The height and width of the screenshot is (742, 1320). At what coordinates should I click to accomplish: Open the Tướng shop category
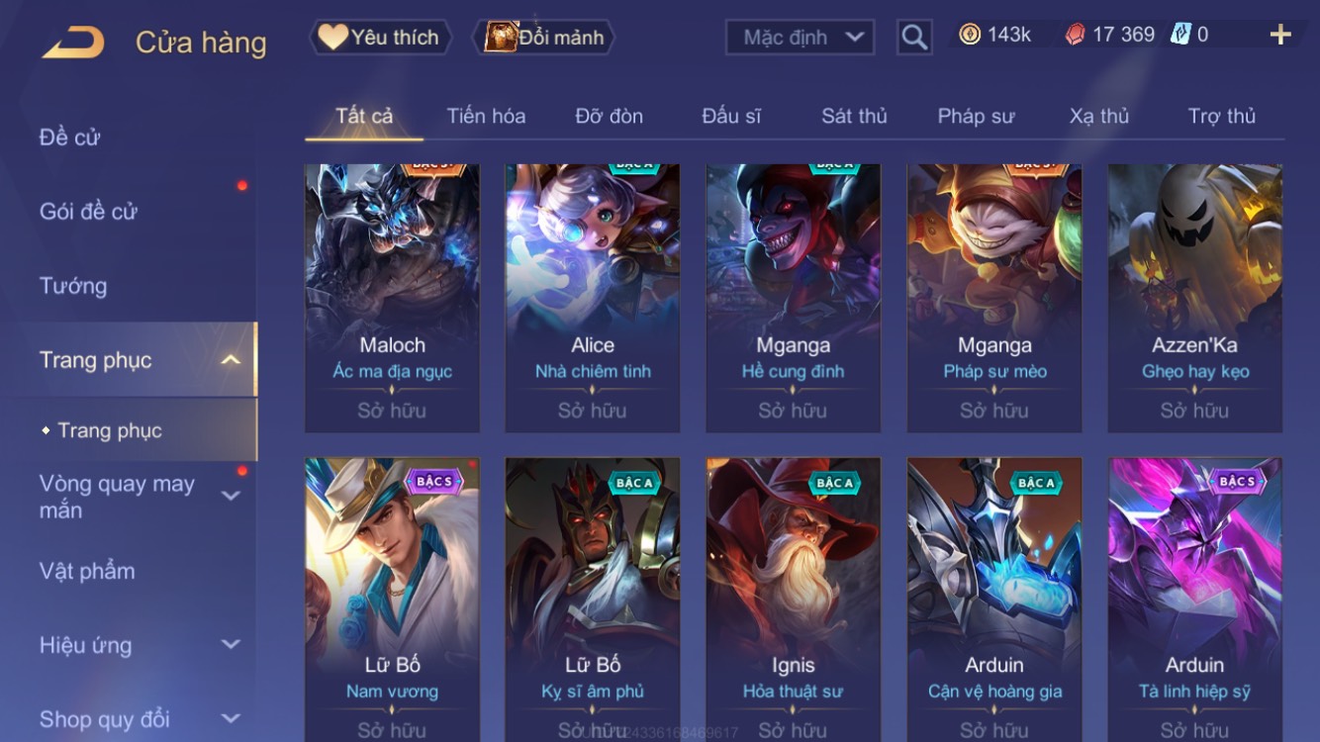coord(73,286)
